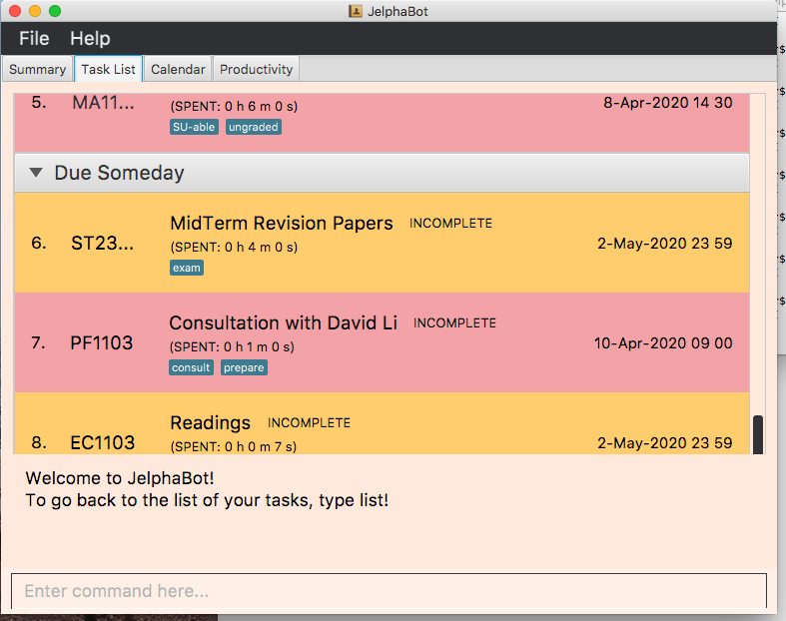This screenshot has width=786, height=621.
Task: Select Consultation with David Li title
Action: click(x=284, y=322)
